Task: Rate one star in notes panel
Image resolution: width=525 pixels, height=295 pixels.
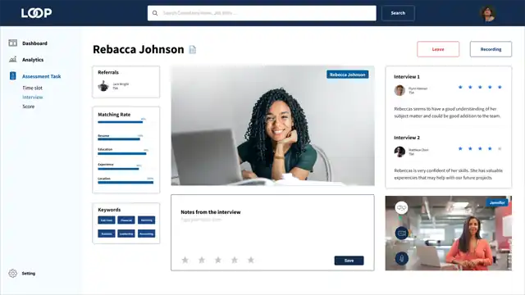Action: 185,260
